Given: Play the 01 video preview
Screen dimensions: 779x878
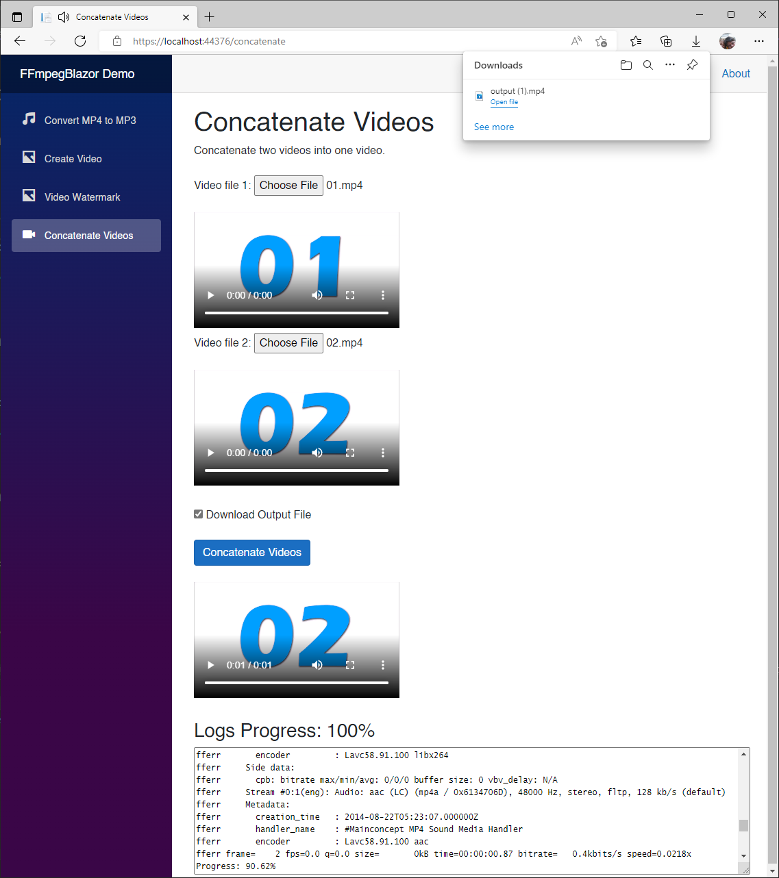Looking at the screenshot, I should pos(210,295).
